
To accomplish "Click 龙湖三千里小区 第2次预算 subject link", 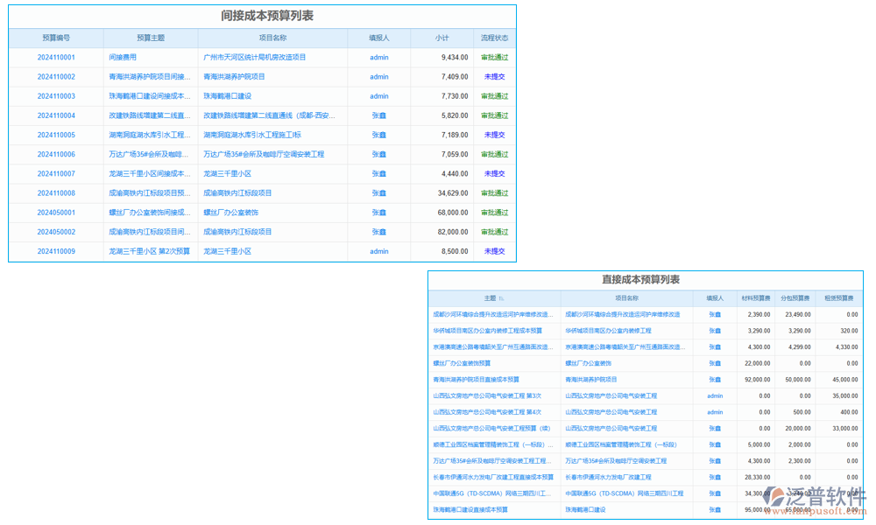I will click(x=149, y=252).
